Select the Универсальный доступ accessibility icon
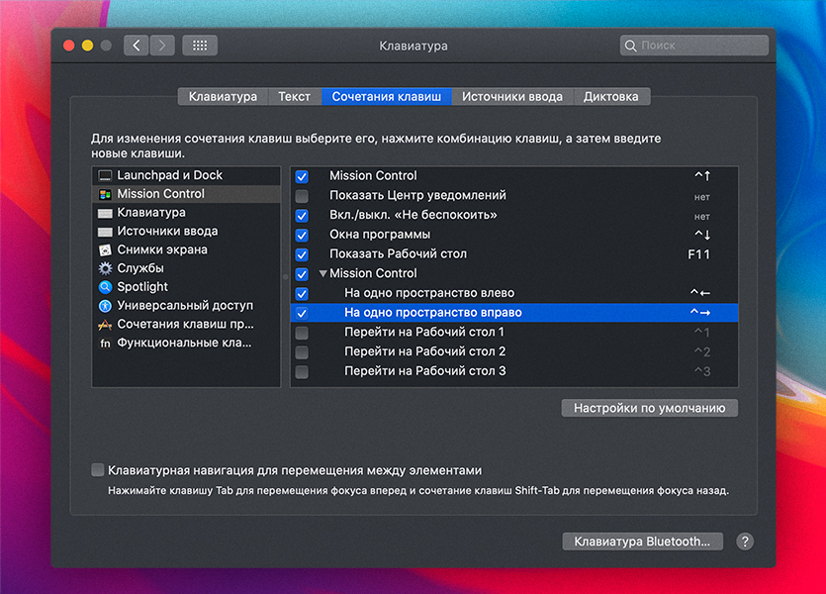Screen dimensions: 826x594 coord(105,306)
